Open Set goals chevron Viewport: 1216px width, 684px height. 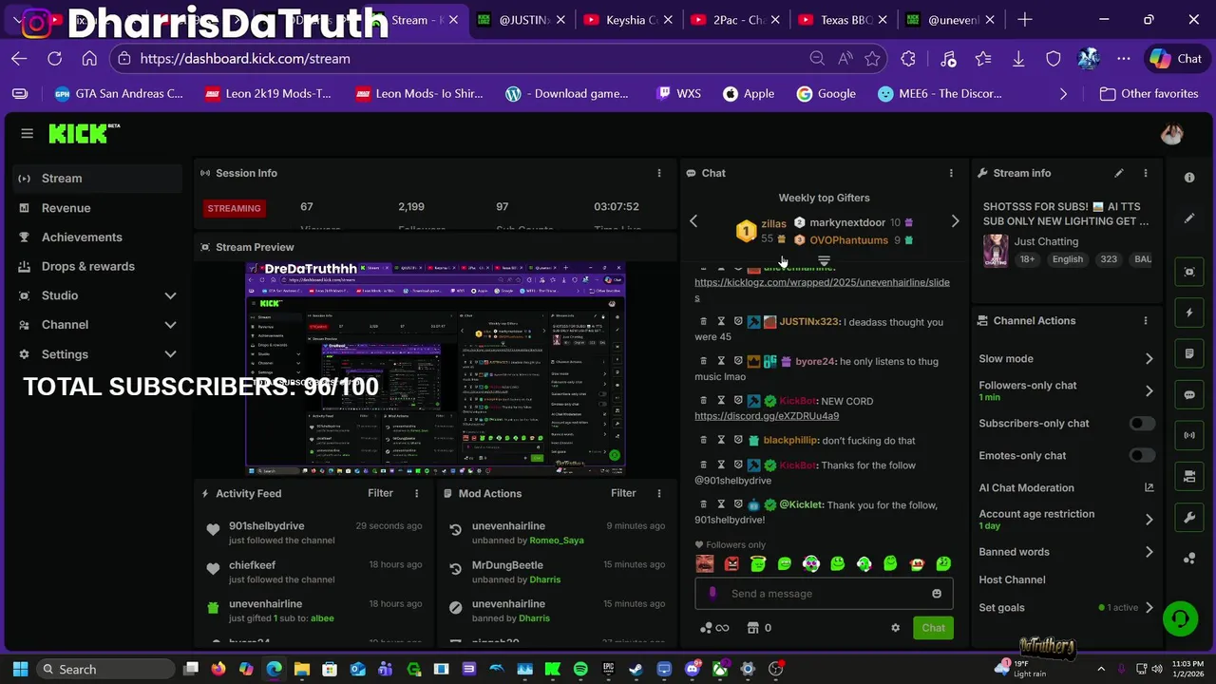pos(1149,608)
